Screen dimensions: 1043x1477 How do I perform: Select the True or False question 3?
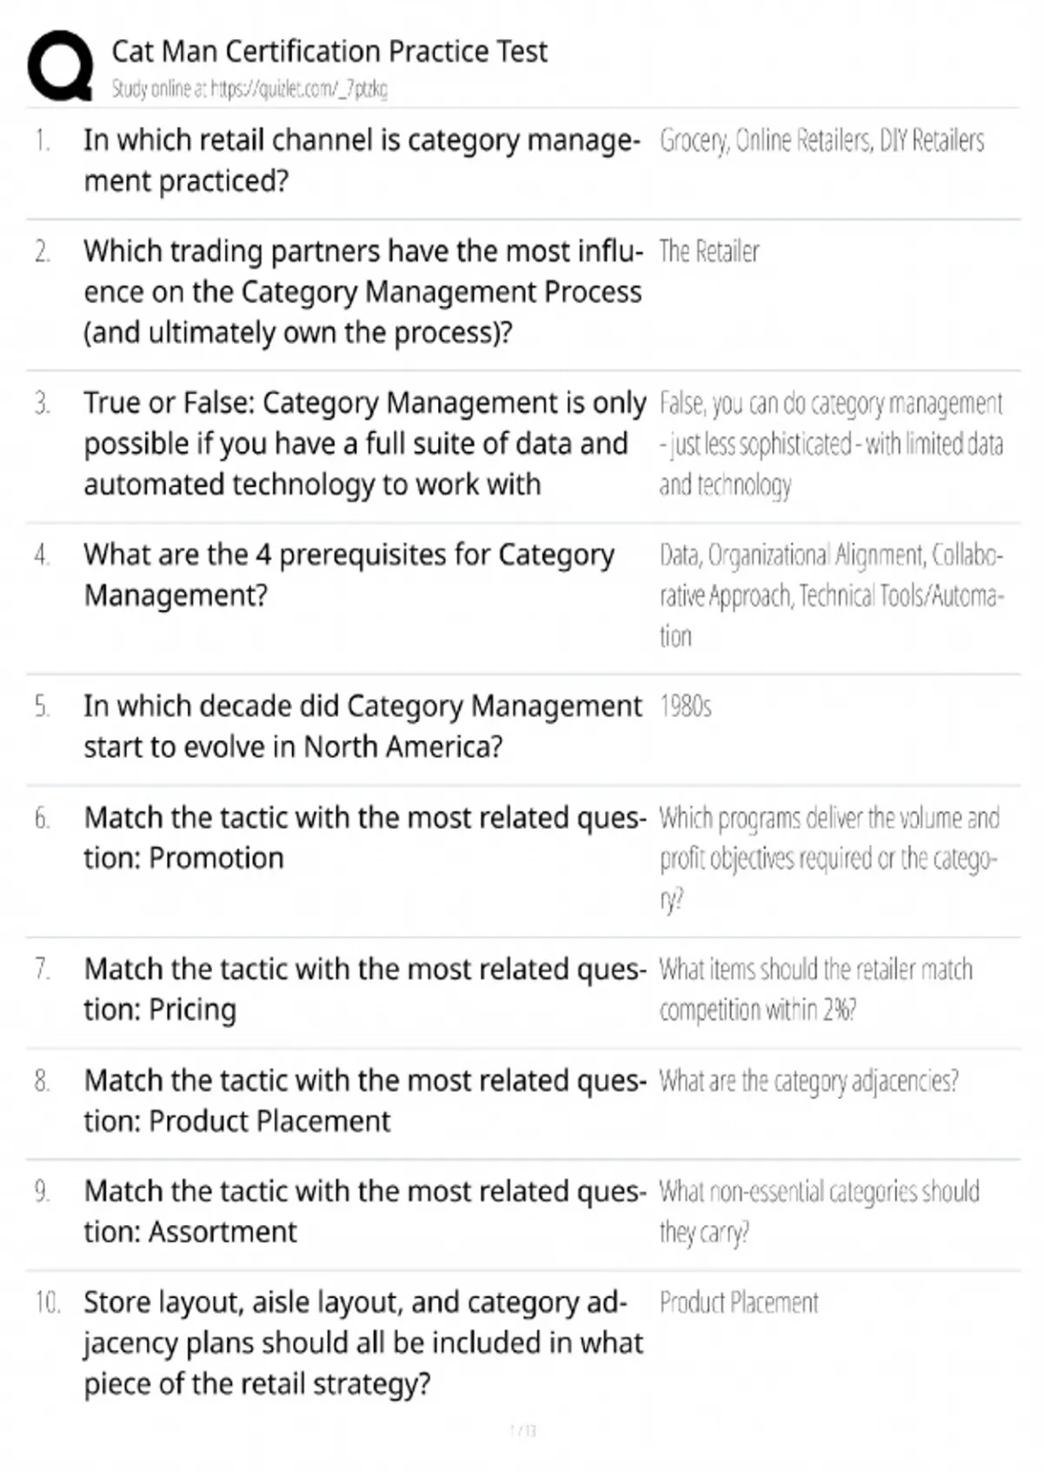click(x=364, y=443)
